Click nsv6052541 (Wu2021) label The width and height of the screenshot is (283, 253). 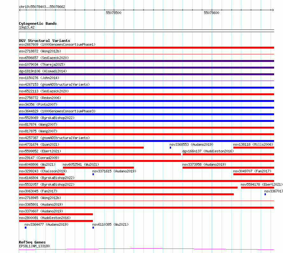coord(81,164)
